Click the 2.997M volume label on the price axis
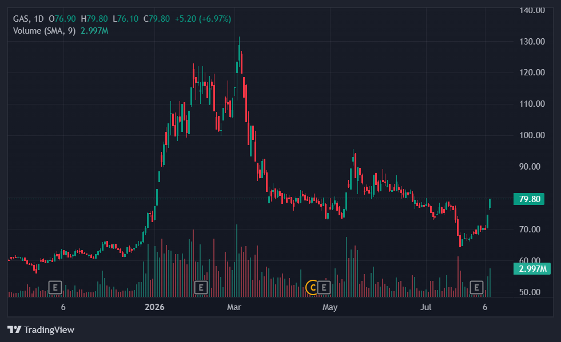The width and height of the screenshot is (561, 342). coord(532,269)
